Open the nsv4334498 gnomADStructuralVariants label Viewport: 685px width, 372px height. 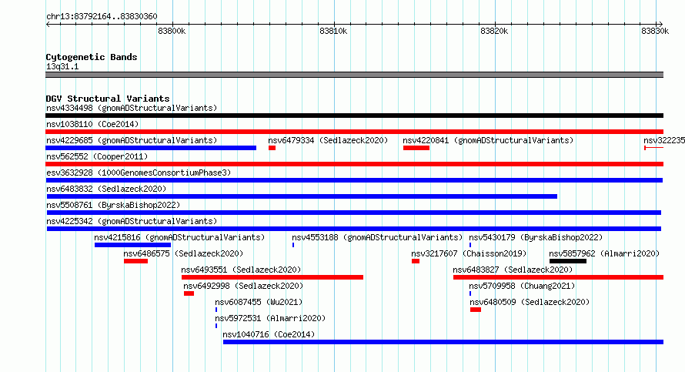pyautogui.click(x=132, y=108)
